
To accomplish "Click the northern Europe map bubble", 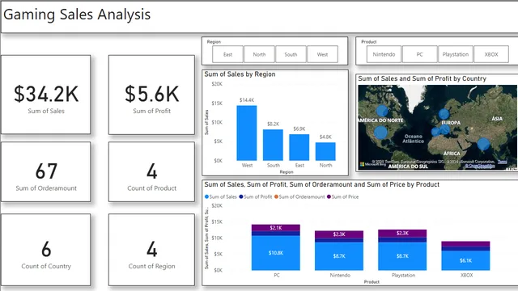I will coord(444,114).
